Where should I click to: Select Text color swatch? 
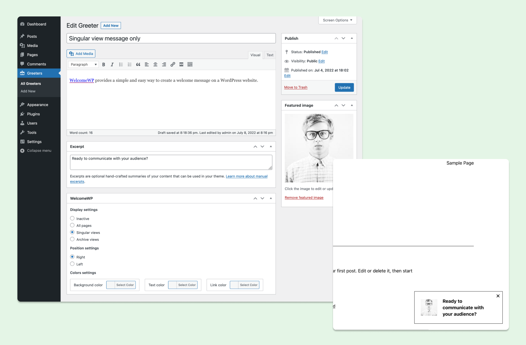pos(183,285)
